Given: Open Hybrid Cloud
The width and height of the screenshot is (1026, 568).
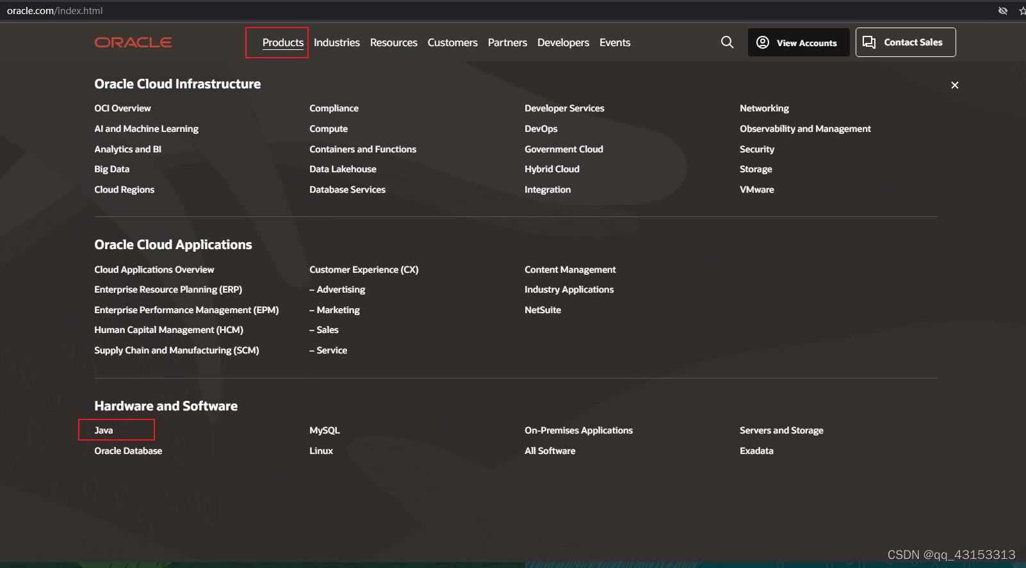Looking at the screenshot, I should pyautogui.click(x=551, y=169).
